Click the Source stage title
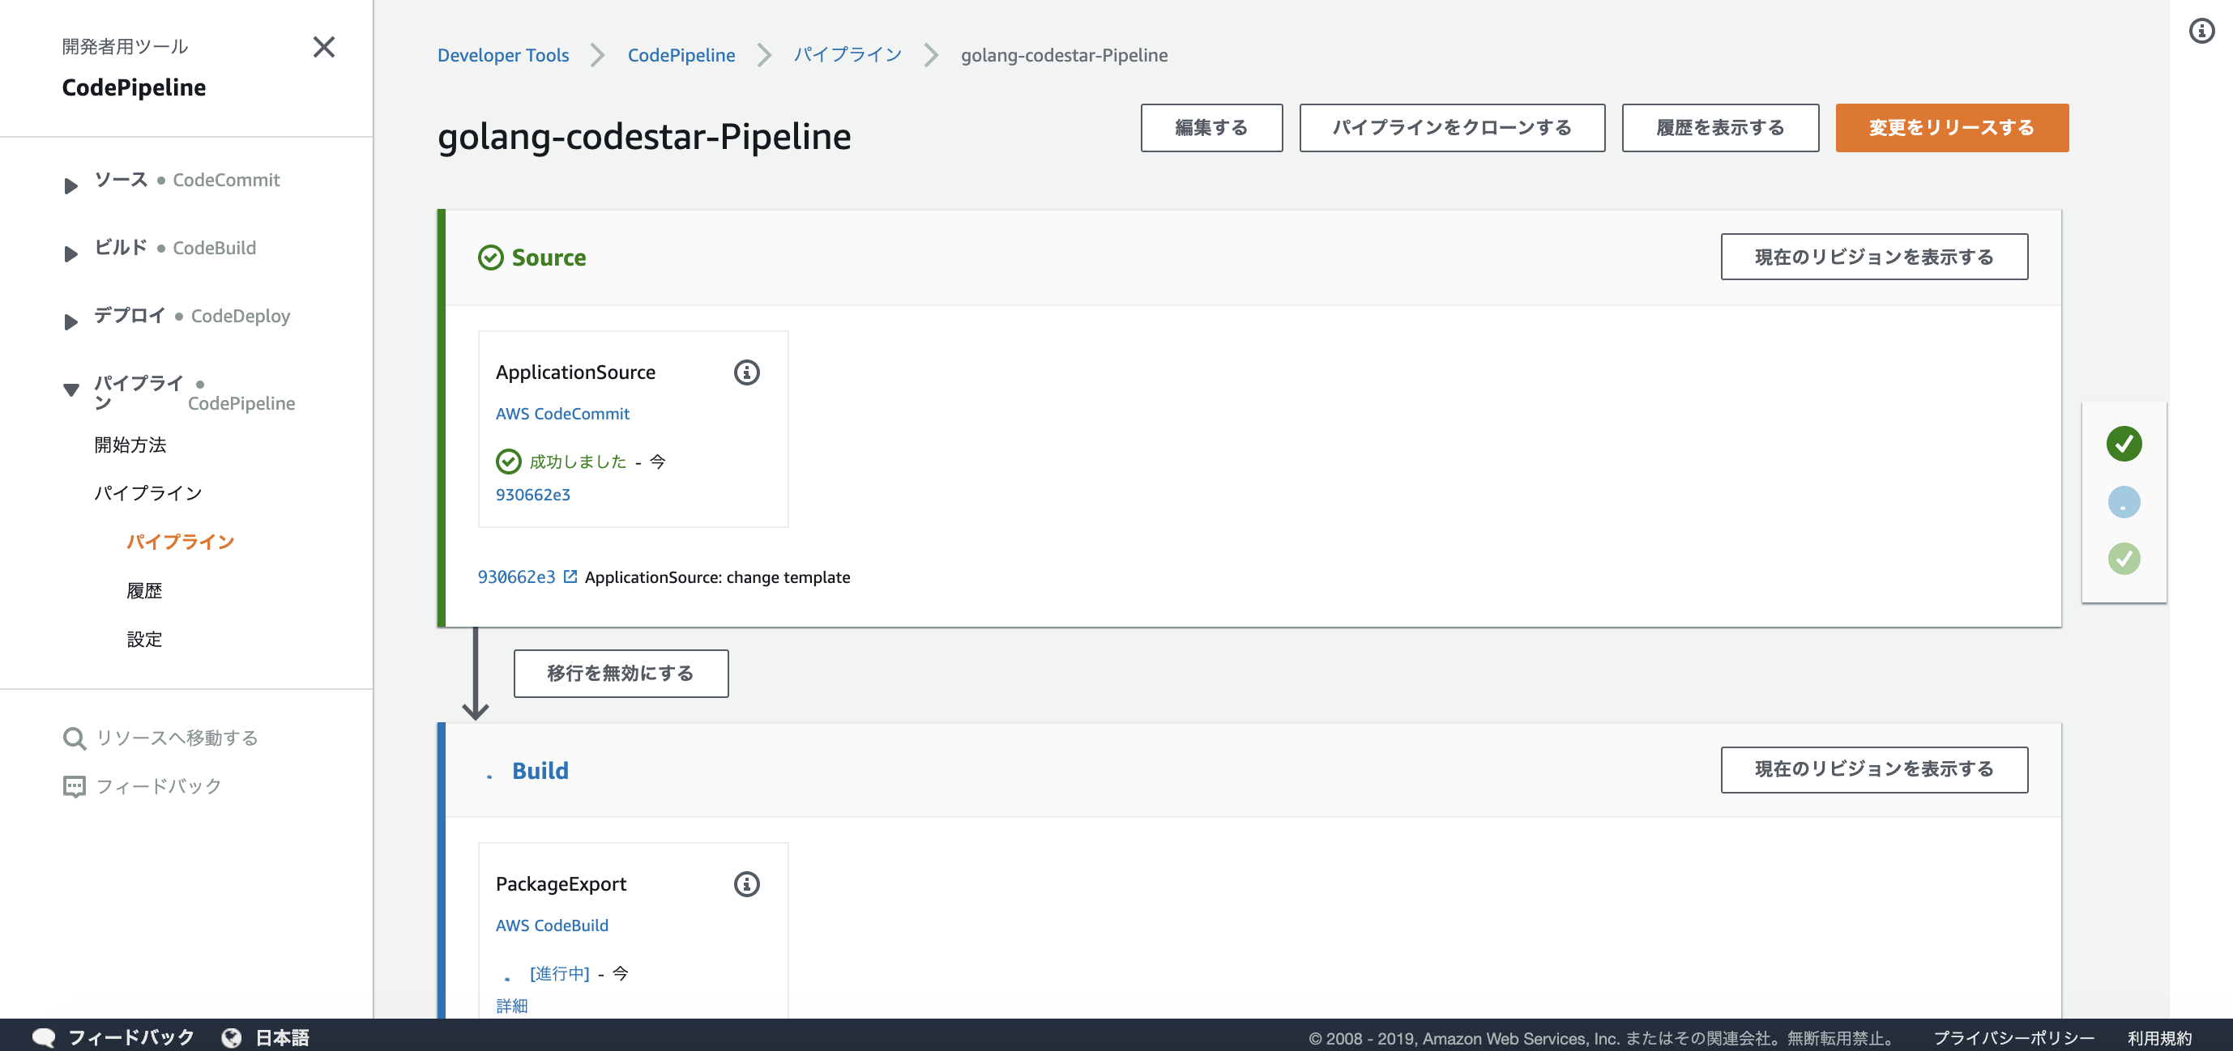 pos(549,257)
